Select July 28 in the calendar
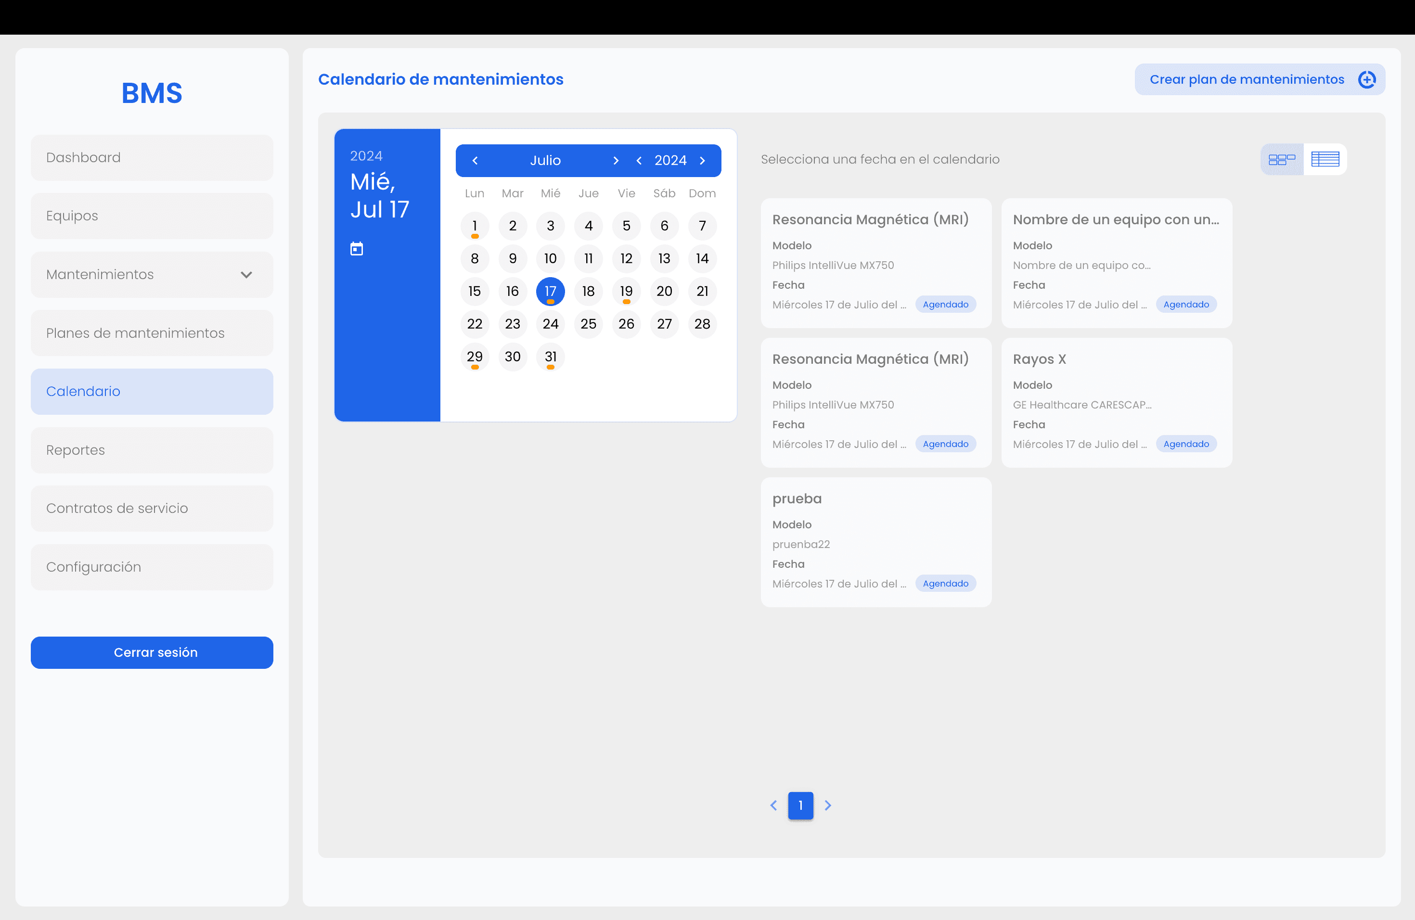Image resolution: width=1415 pixels, height=920 pixels. 702,324
